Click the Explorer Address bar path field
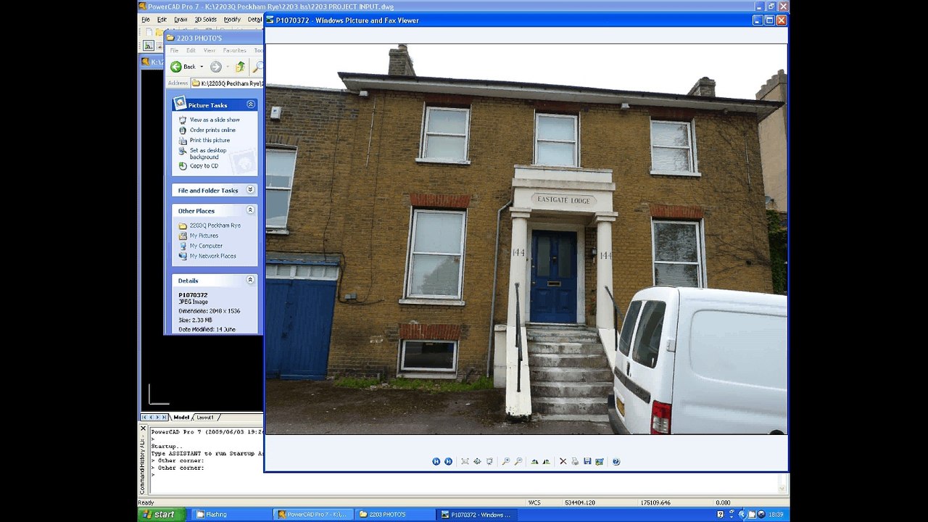928x522 pixels. point(227,83)
